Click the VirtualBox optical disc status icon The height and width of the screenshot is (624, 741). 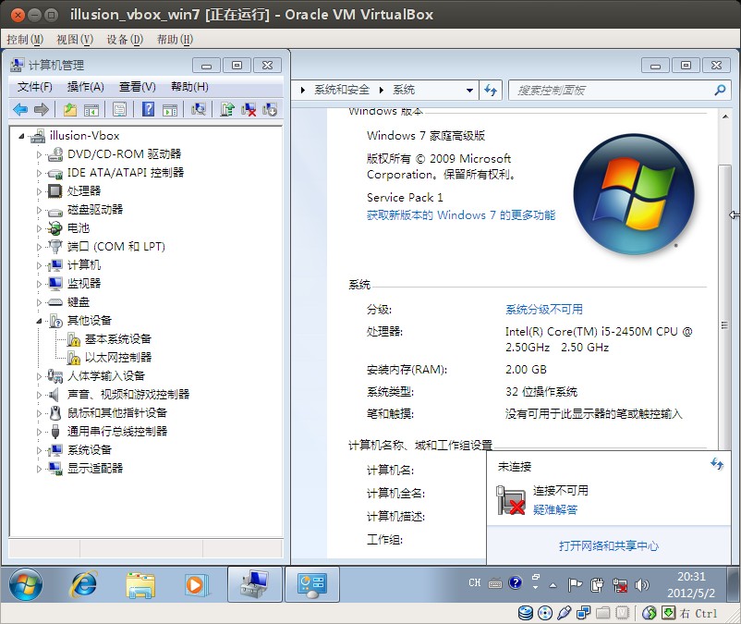tap(545, 613)
